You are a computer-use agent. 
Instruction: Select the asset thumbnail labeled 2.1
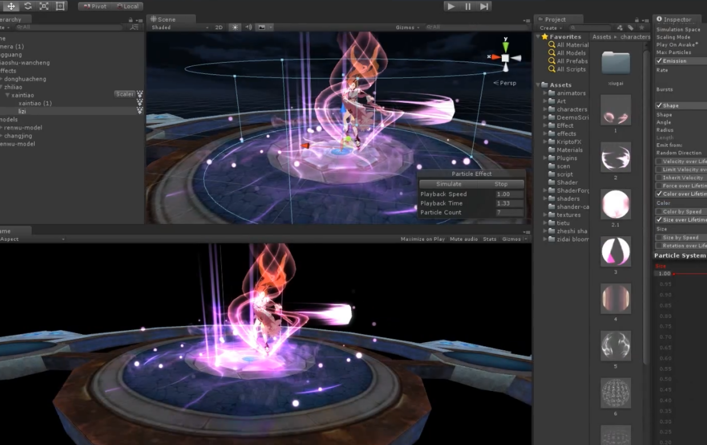click(616, 204)
